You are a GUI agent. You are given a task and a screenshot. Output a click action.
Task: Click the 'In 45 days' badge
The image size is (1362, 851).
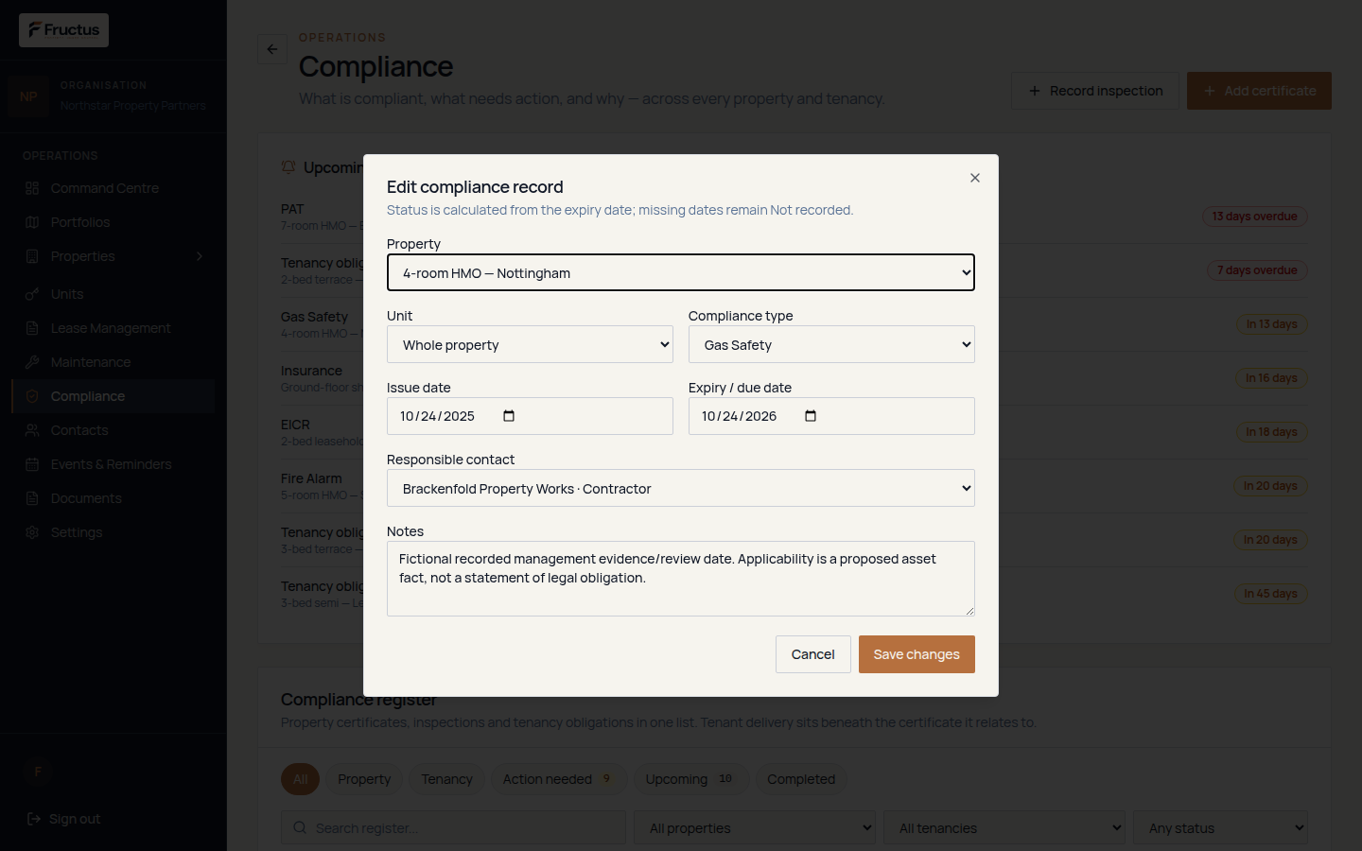point(1270,594)
